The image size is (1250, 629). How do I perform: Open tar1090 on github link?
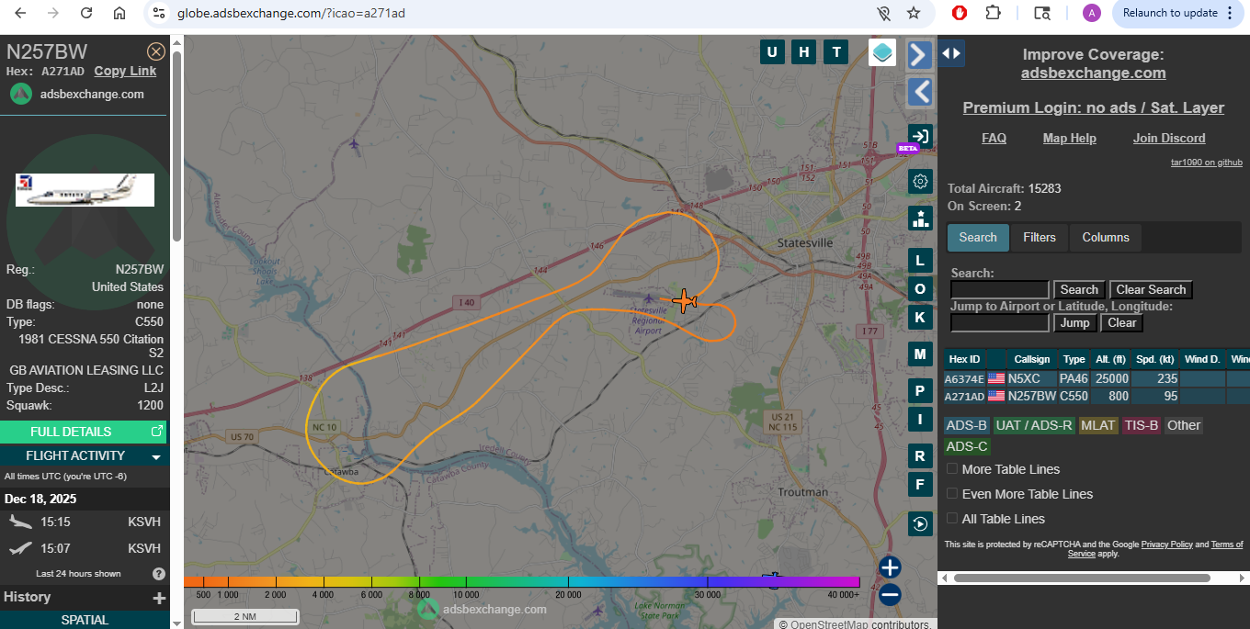[x=1206, y=163]
